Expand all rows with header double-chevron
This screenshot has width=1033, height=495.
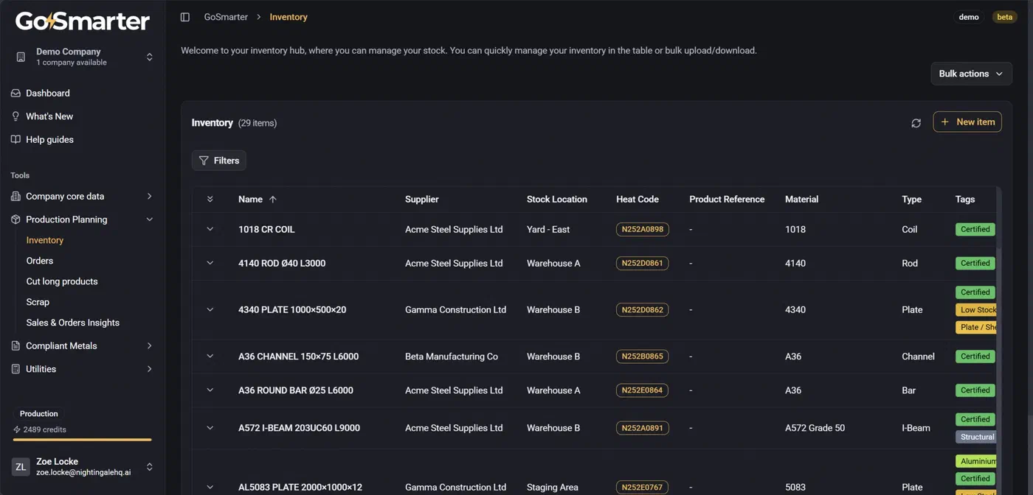tap(210, 200)
